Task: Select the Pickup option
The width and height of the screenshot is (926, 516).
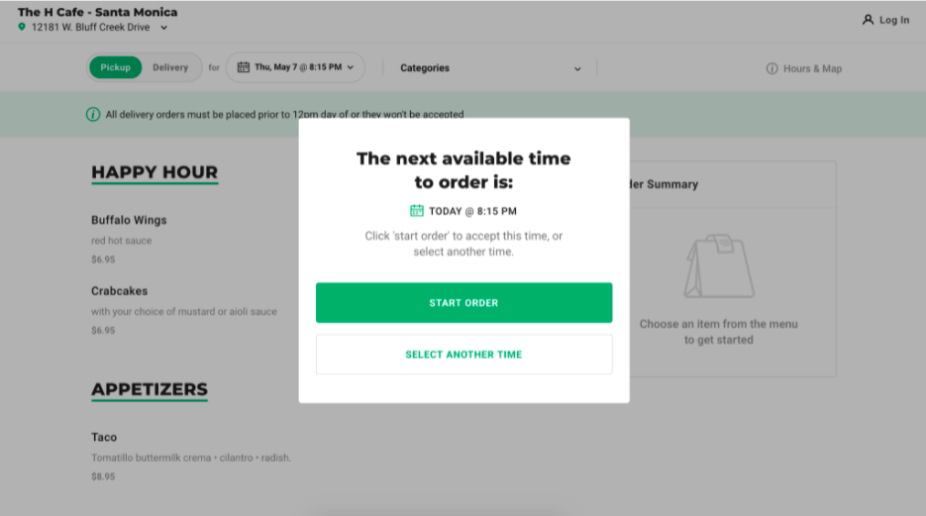Action: click(115, 67)
